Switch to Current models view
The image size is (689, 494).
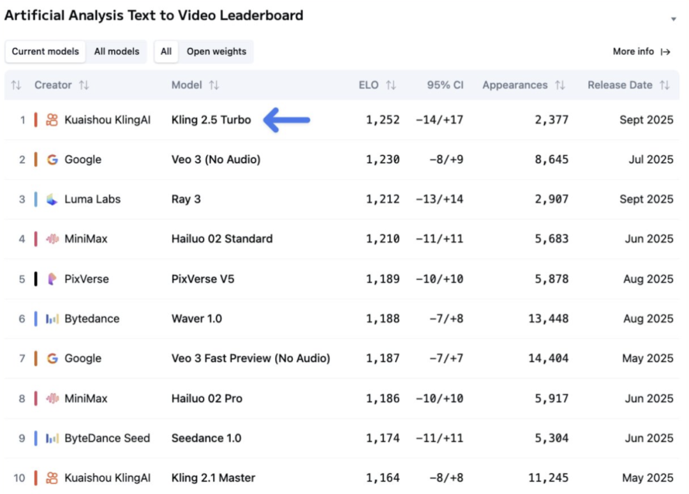(x=45, y=52)
